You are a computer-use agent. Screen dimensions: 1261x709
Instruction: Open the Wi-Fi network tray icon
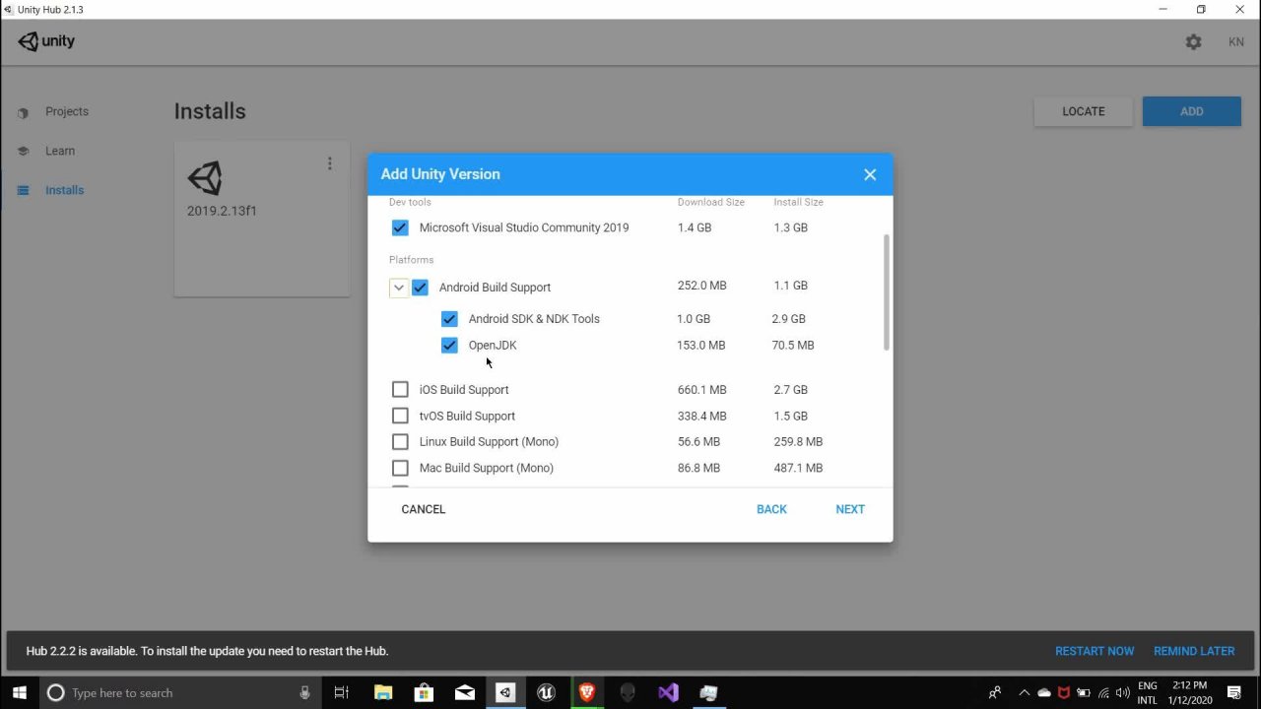pyautogui.click(x=1103, y=693)
